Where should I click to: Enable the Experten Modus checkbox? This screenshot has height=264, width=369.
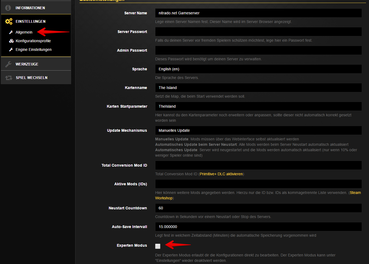[158, 246]
